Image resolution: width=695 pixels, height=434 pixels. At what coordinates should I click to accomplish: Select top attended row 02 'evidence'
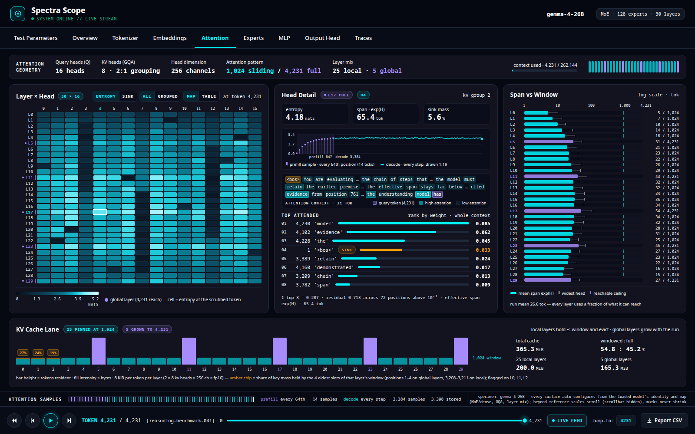pos(386,232)
